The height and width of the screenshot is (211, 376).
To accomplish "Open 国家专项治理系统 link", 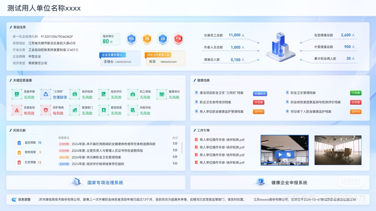I will click(x=105, y=183).
